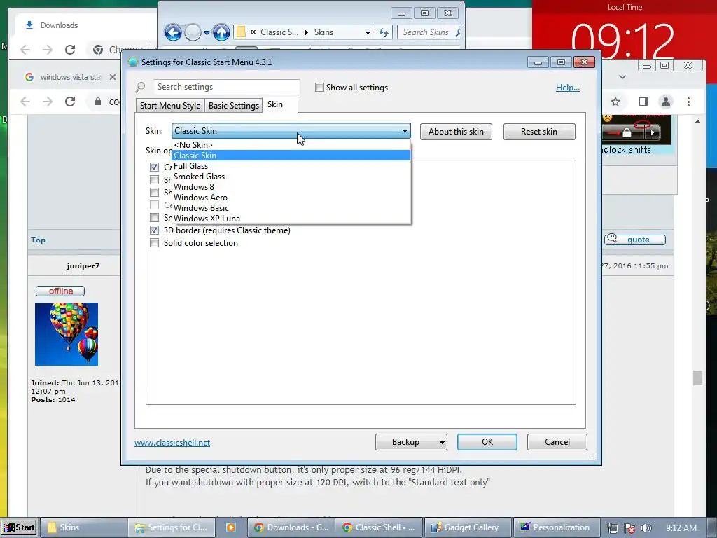Toggle the second skin option checkbox
Screen dimensions: 717x538
point(155,180)
